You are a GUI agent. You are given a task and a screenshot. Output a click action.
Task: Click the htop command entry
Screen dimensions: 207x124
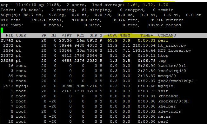(163, 56)
